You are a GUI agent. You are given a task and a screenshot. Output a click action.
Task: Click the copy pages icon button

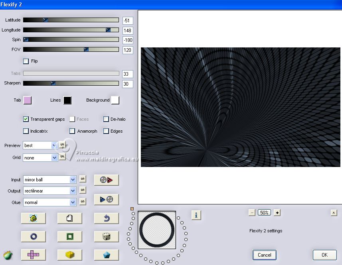(70, 218)
